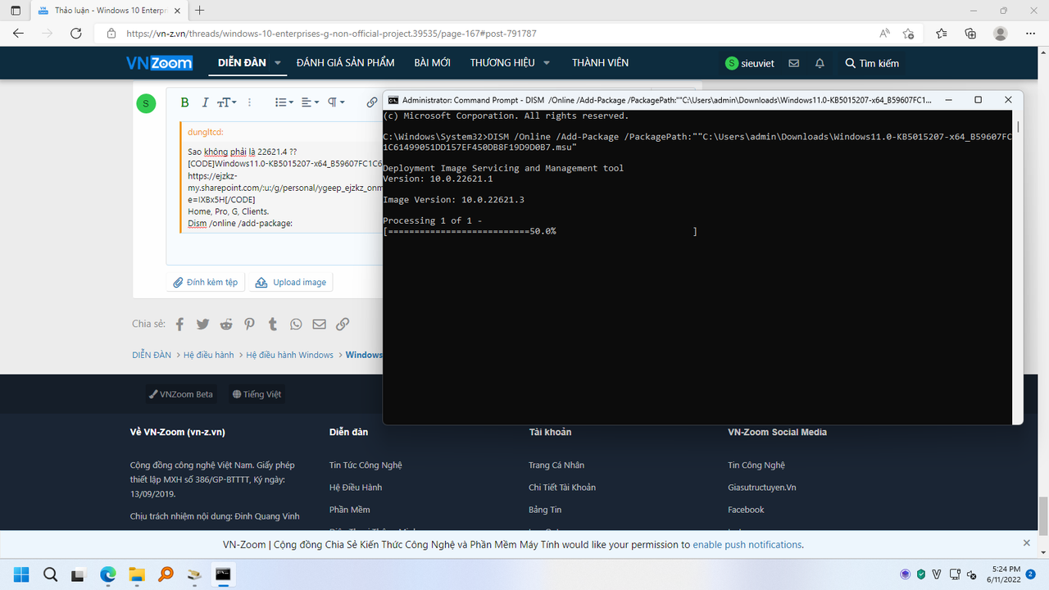Open Edge tab actions menu icon
Image resolution: width=1049 pixels, height=590 pixels.
(x=16, y=11)
